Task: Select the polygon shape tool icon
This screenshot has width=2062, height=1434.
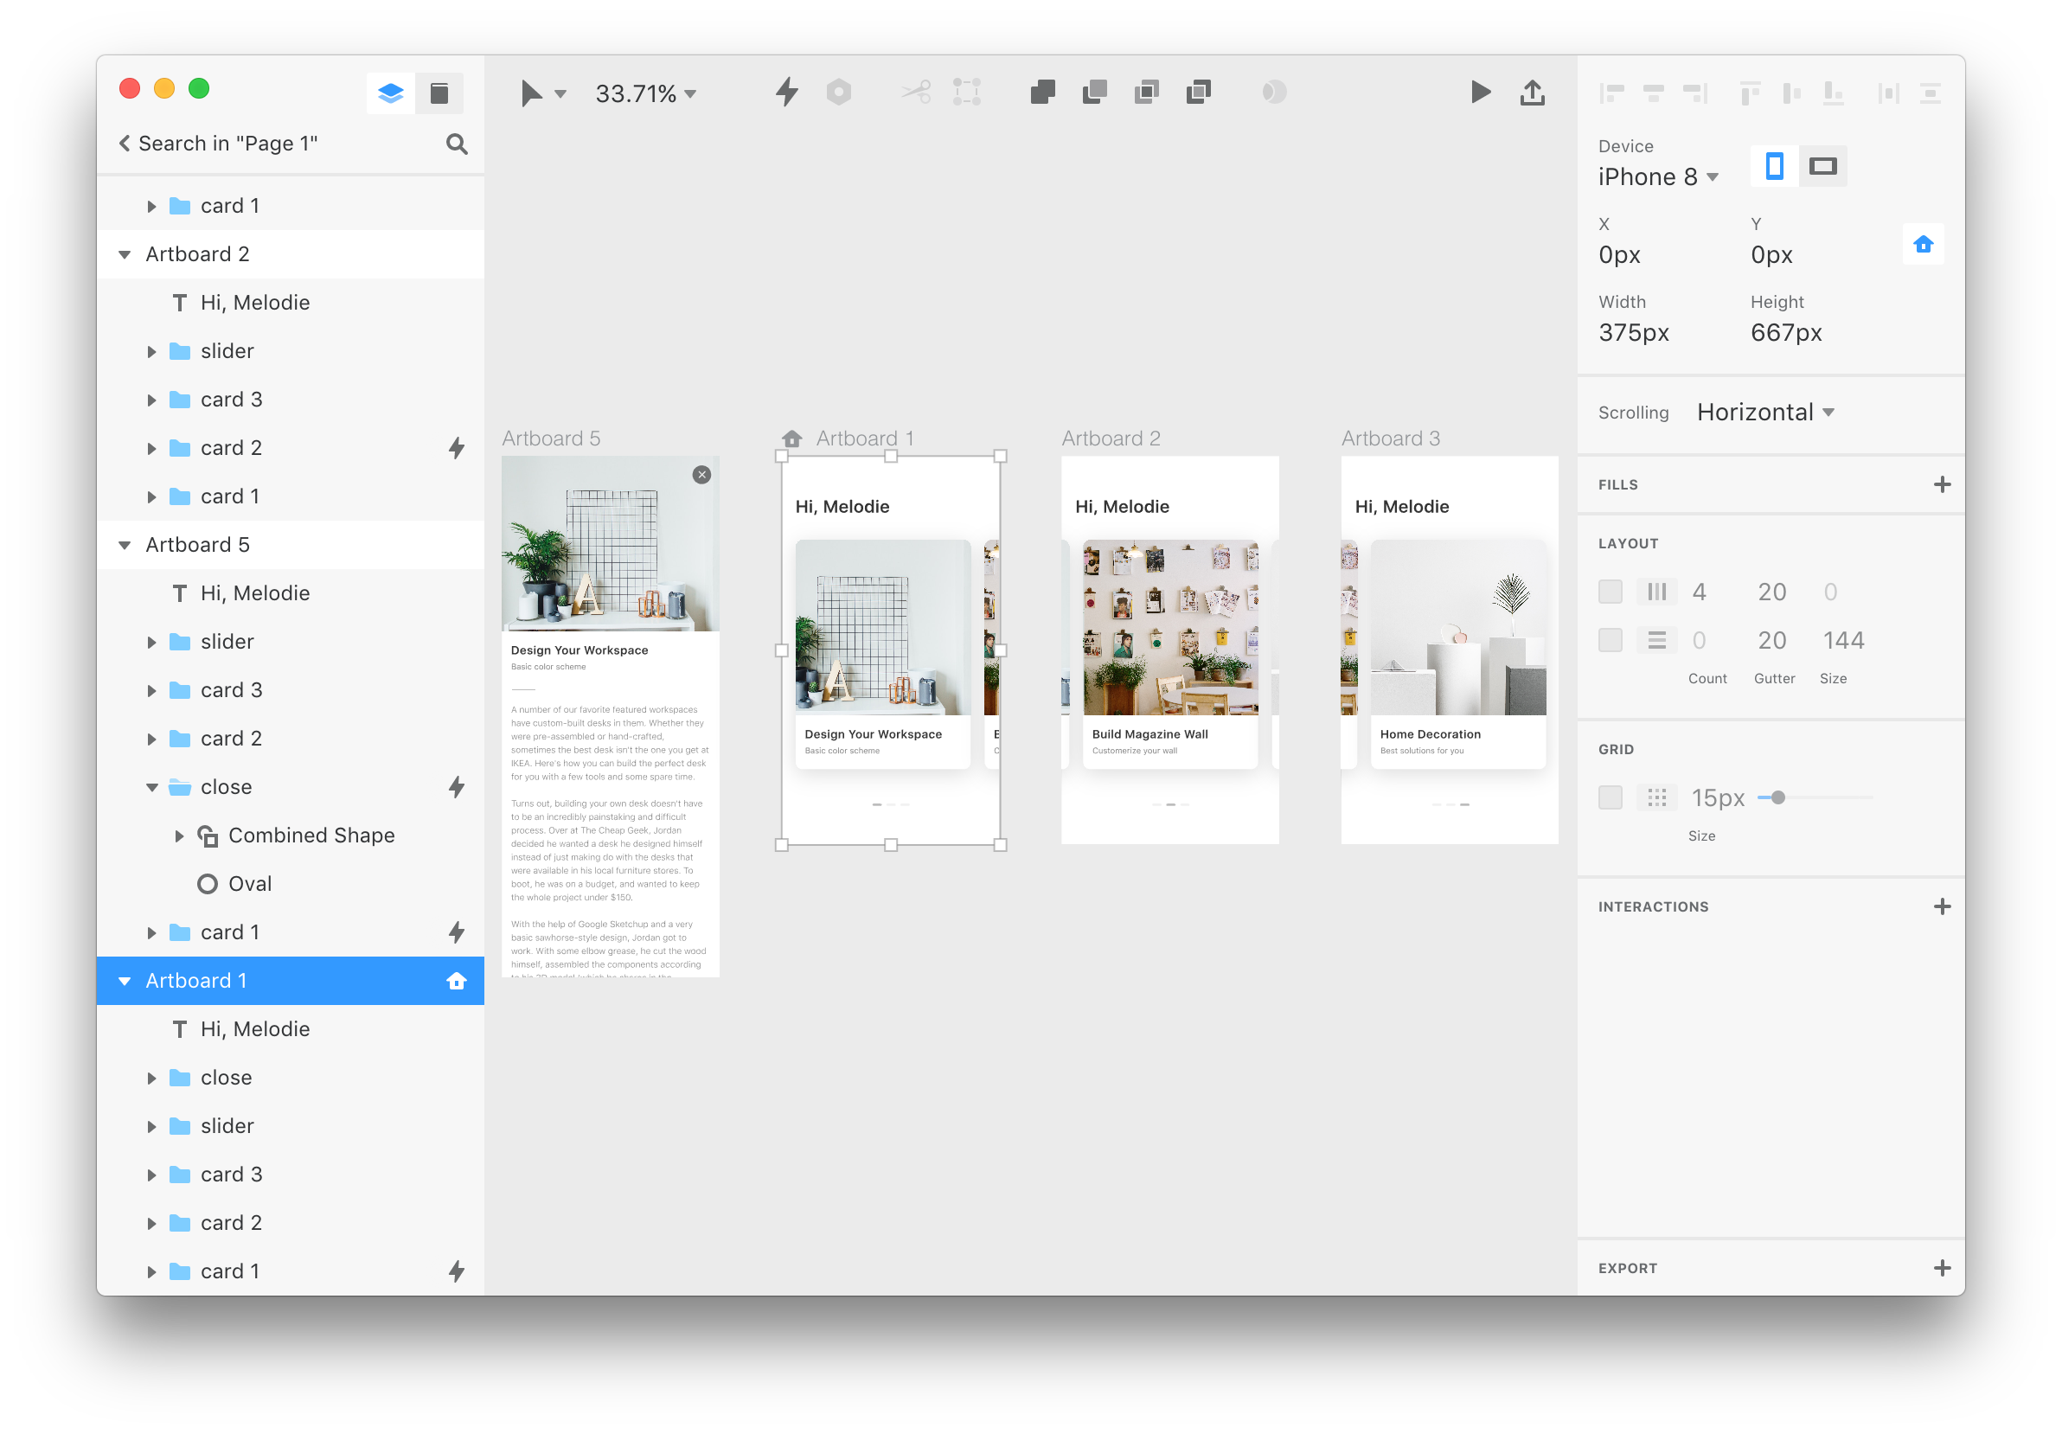Action: [840, 92]
